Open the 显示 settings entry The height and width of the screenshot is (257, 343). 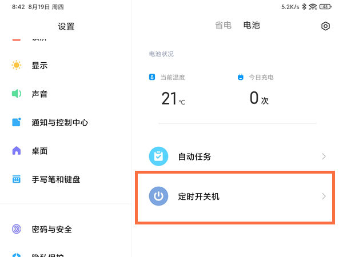[39, 65]
